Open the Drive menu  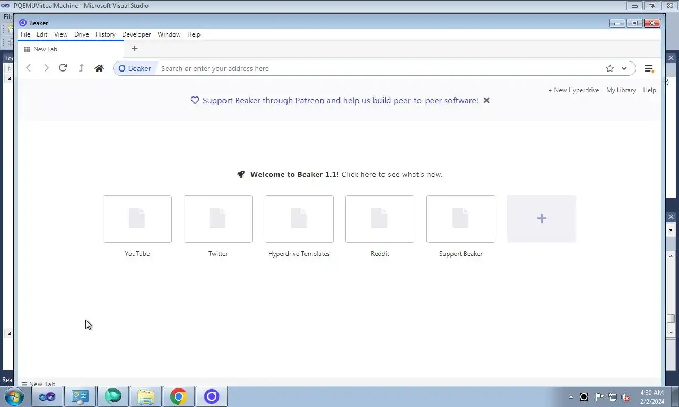click(x=82, y=34)
